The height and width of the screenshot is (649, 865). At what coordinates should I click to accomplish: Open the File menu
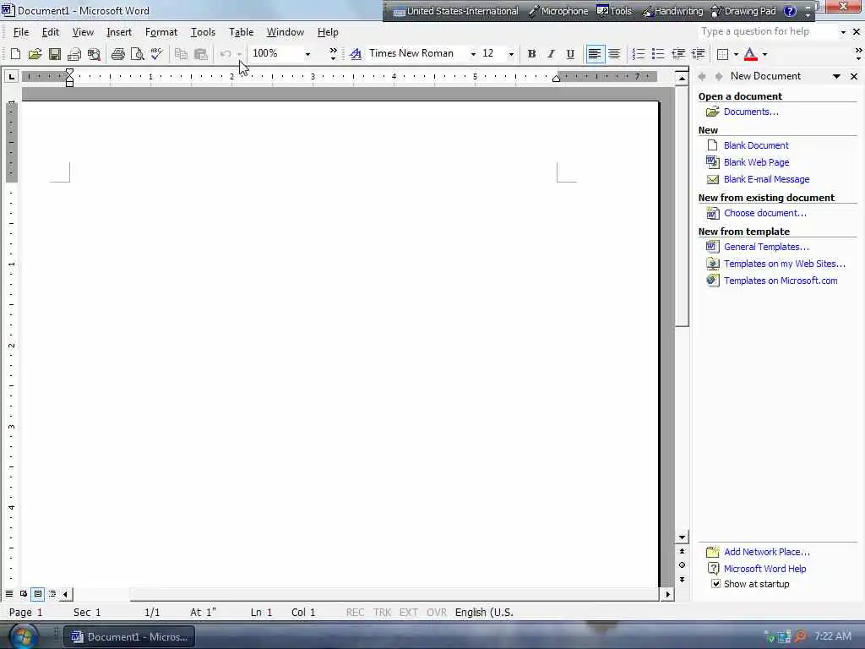(21, 32)
